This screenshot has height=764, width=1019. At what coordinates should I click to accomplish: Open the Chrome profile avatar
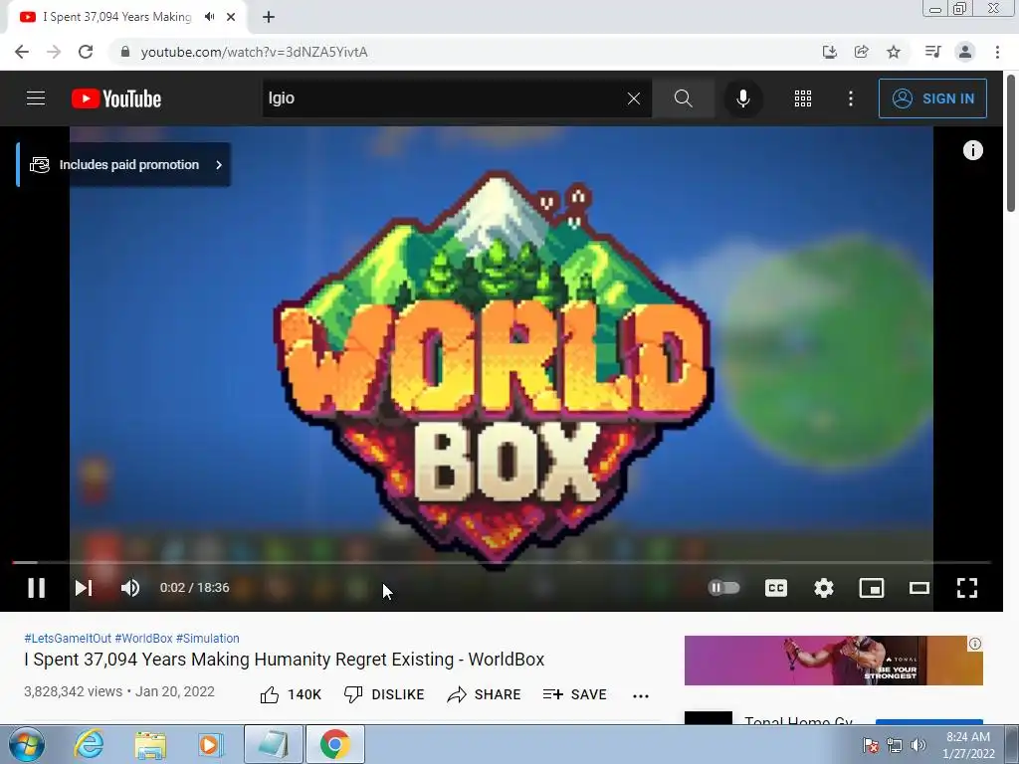(965, 52)
